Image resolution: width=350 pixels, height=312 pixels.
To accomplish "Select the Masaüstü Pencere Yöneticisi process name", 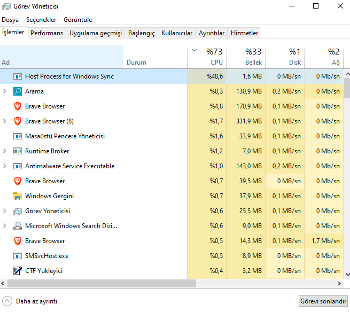I will coord(65,136).
